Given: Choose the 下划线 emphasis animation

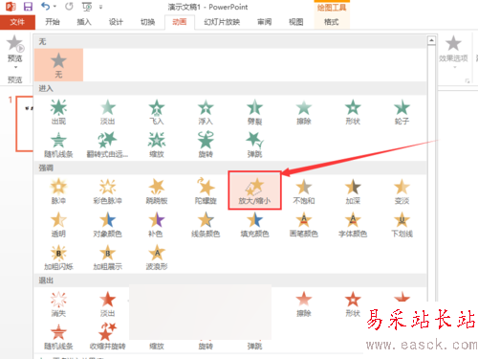Looking at the screenshot, I should point(402,224).
